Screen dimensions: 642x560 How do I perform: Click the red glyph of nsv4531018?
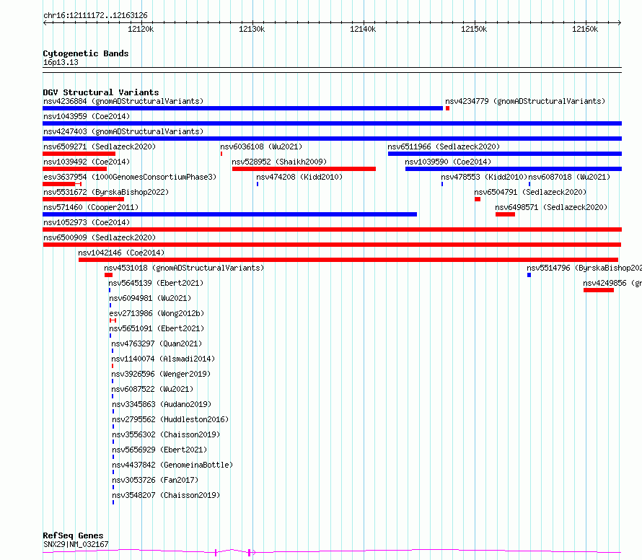click(108, 275)
